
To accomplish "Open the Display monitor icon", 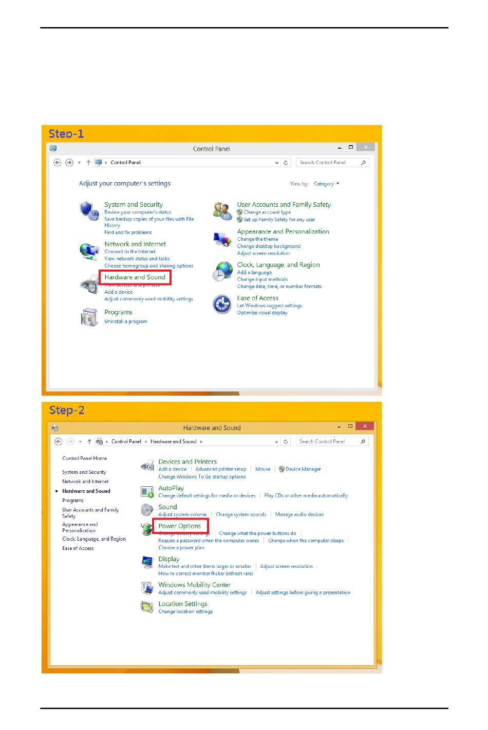I will [147, 562].
